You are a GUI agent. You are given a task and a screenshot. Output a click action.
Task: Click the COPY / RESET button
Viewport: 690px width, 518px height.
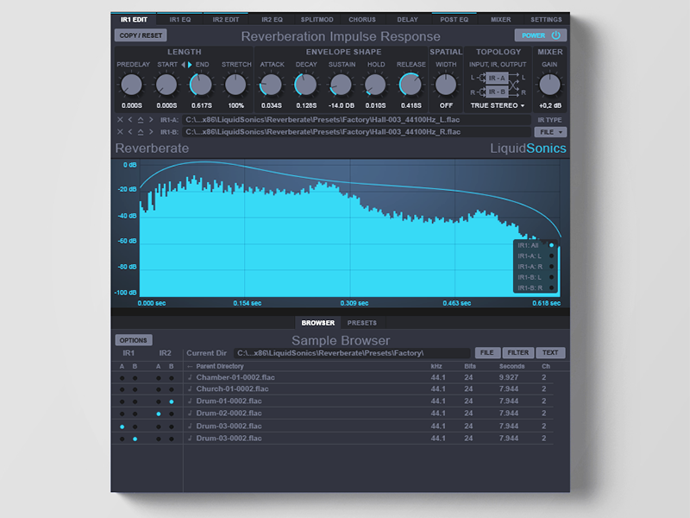pos(141,35)
